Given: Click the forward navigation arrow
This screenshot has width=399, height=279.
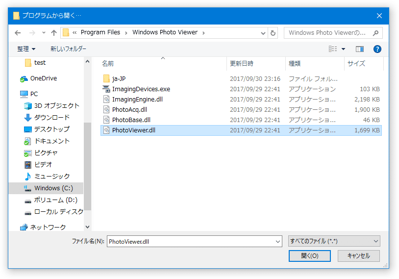Looking at the screenshot, I should 32,33.
